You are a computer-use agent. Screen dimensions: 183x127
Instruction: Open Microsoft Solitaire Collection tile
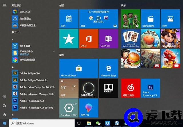coord(131,39)
